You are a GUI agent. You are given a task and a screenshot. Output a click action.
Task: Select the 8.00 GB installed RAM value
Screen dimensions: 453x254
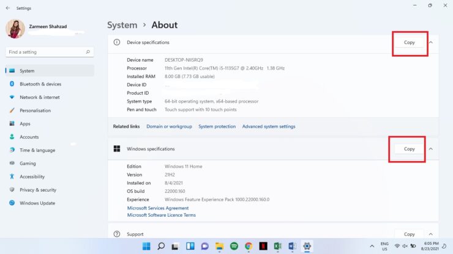pyautogui.click(x=190, y=76)
